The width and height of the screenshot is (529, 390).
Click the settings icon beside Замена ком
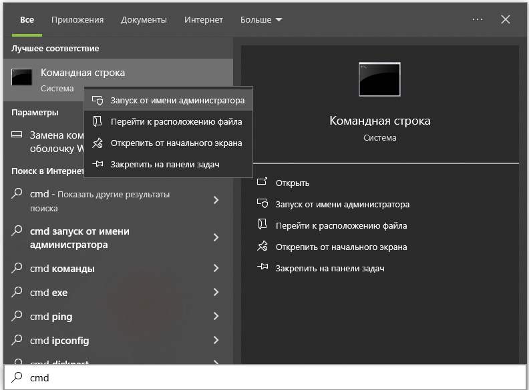[17, 135]
